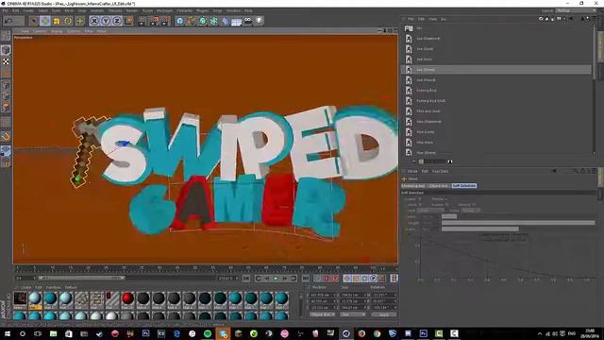The width and height of the screenshot is (604, 340).
Task: Click the icon size slider below list
Action: [x=435, y=161]
